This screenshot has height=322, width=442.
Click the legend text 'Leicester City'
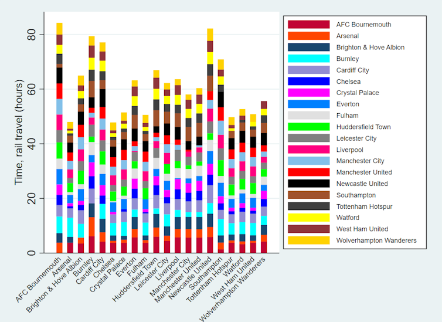[x=356, y=138]
